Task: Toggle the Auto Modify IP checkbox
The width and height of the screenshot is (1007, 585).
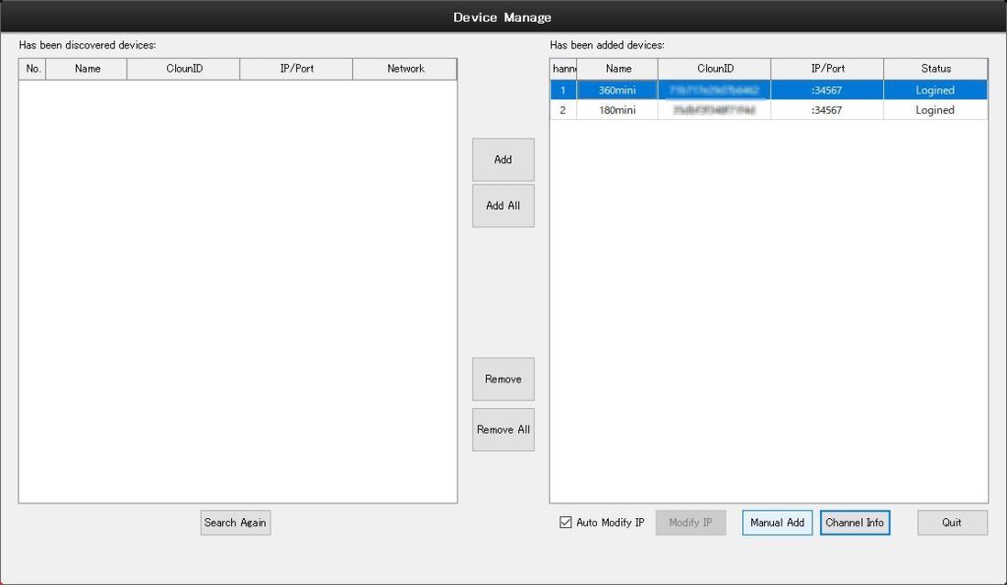Action: (x=565, y=523)
